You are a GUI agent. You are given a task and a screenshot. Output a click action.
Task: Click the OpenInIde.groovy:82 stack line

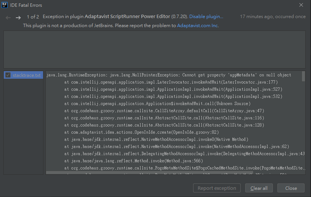click(x=141, y=132)
